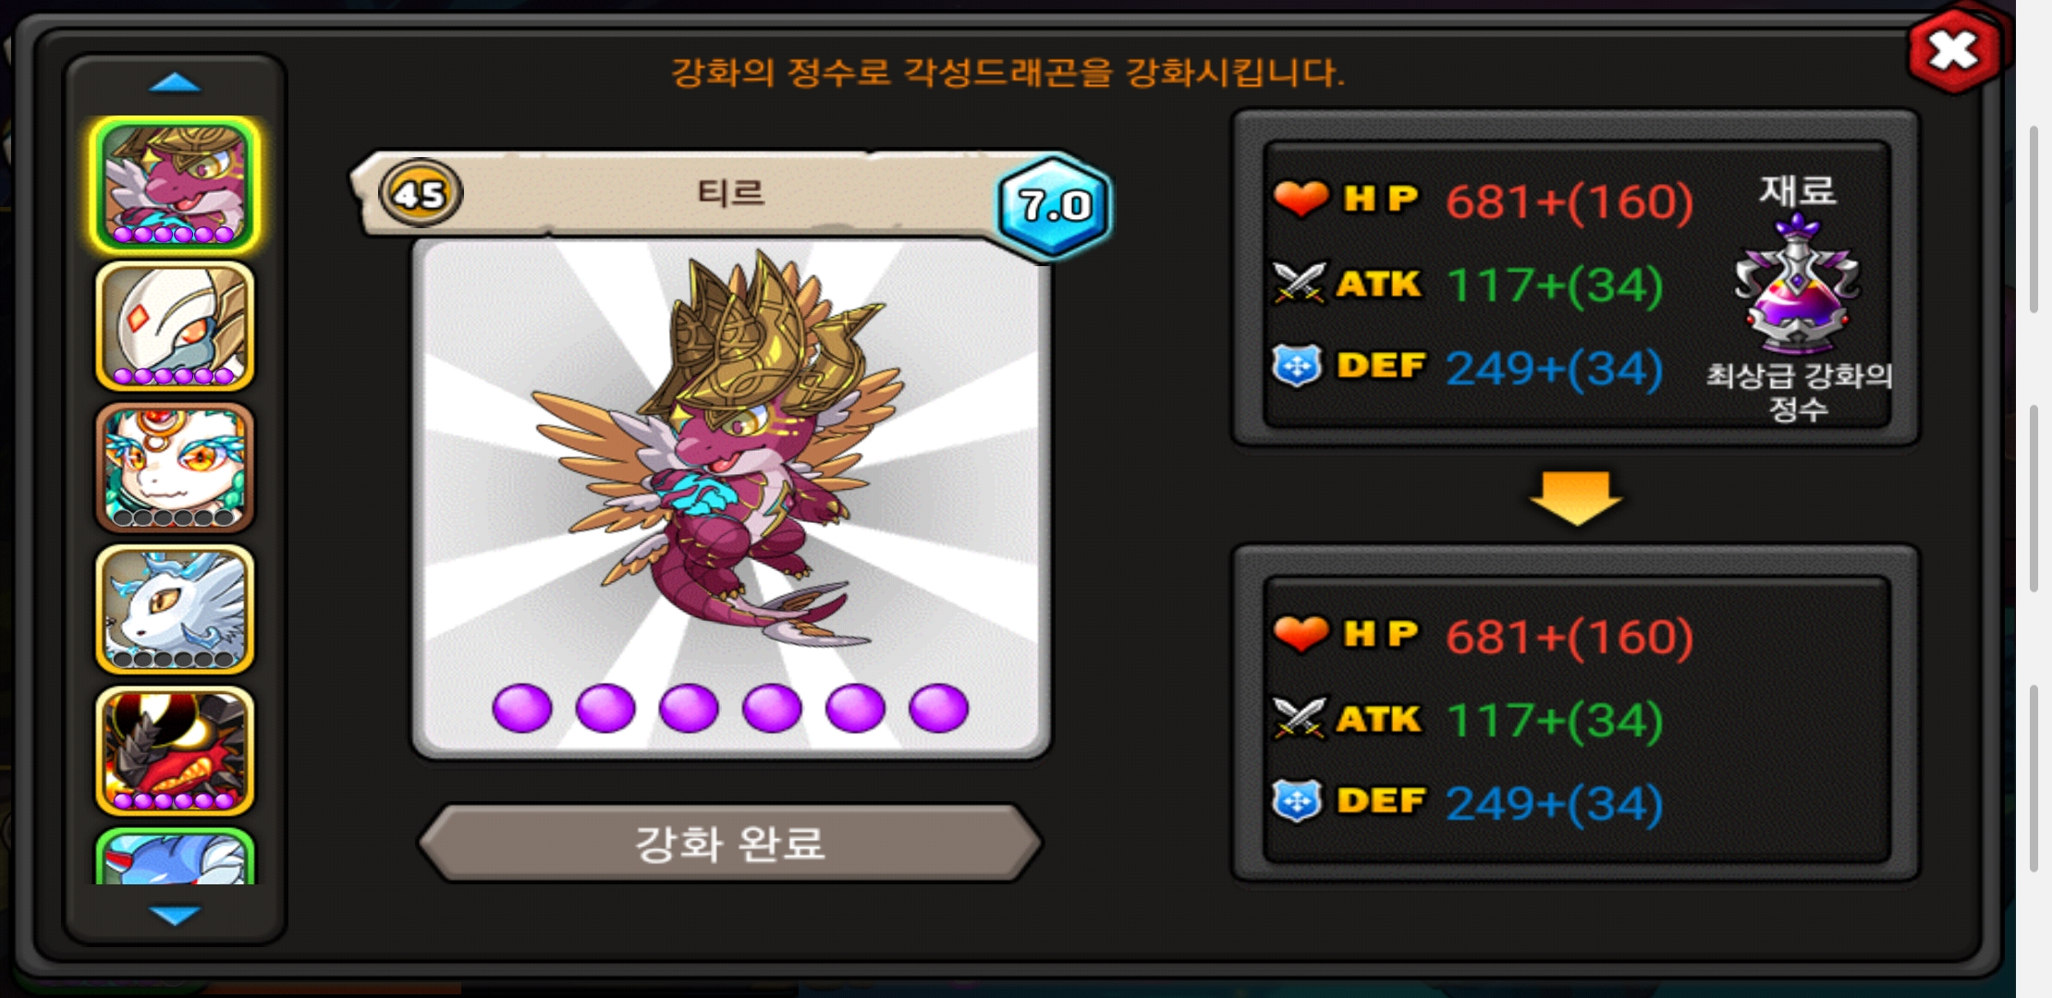
Task: Click the DEF shield icon in top stats
Action: tap(1297, 366)
